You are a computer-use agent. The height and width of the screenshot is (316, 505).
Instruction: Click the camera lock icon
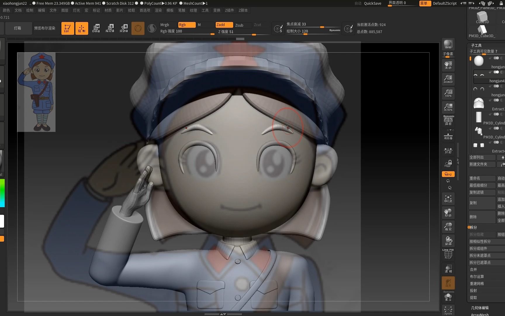448,163
